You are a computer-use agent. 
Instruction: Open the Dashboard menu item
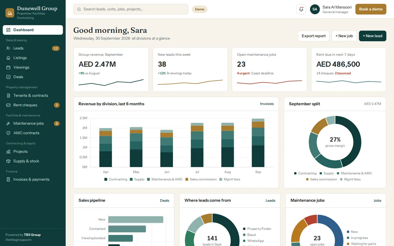(x=33, y=30)
